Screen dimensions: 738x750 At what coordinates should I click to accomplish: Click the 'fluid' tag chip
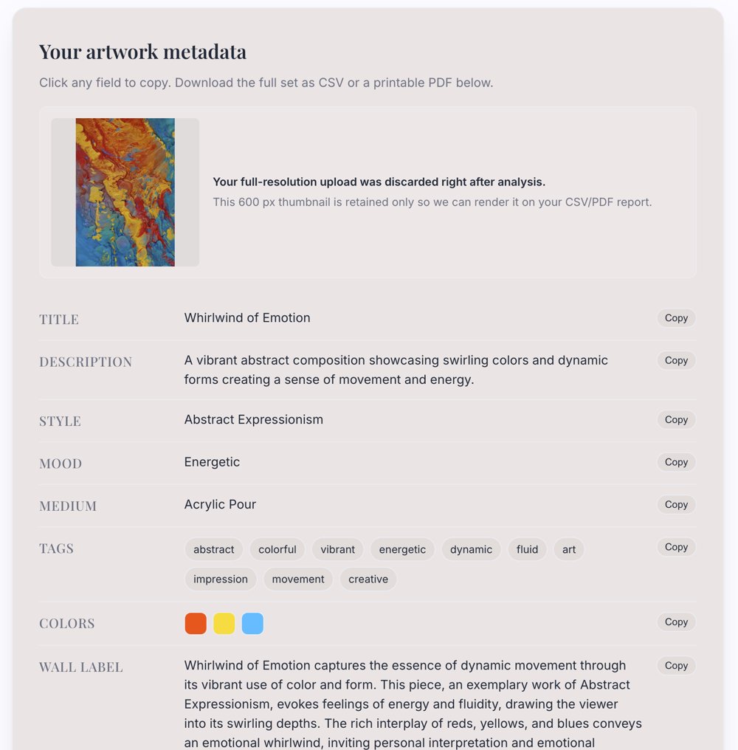coord(527,550)
